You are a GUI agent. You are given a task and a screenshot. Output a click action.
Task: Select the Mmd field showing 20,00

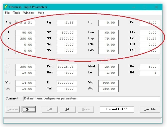[108, 67]
